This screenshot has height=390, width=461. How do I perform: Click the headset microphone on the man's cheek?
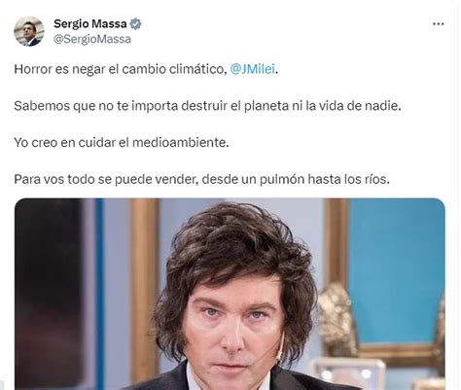click(x=279, y=348)
